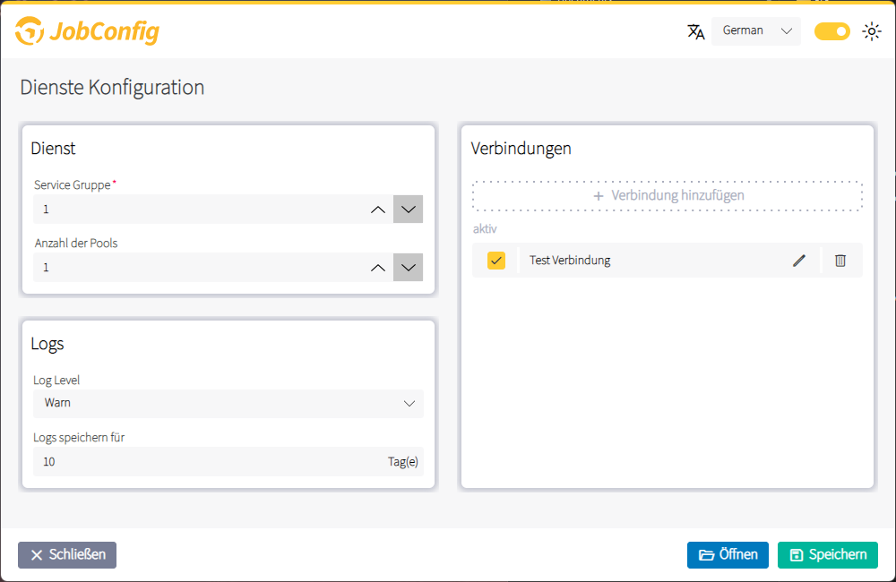Increase Anzahl der Pools value
896x582 pixels.
pos(378,268)
